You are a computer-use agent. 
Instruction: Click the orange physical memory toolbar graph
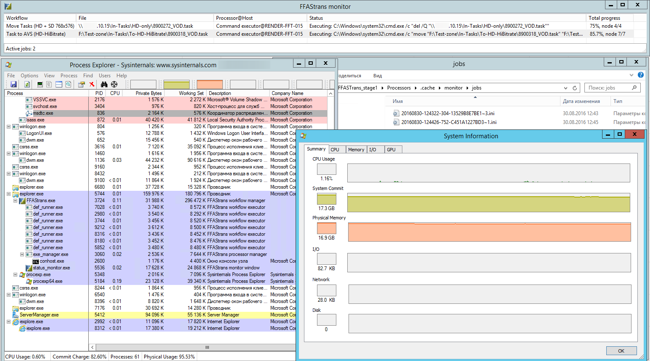pos(210,84)
